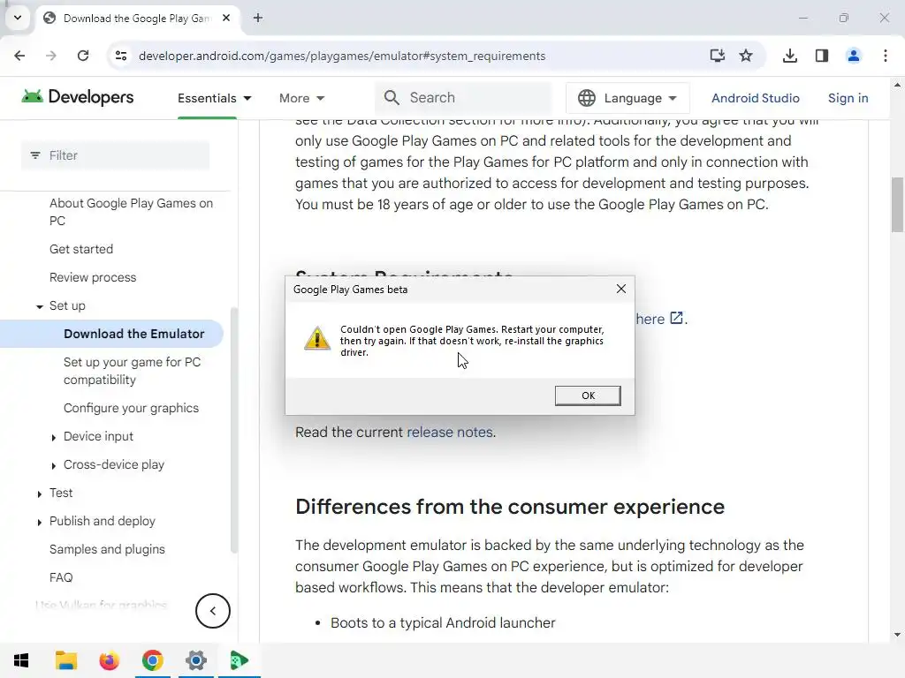
Task: Open the Android Studio link
Action: pyautogui.click(x=755, y=98)
